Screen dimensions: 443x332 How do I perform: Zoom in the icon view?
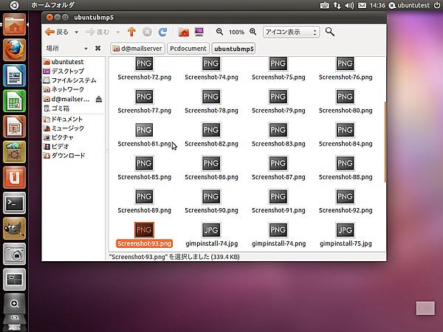[253, 32]
